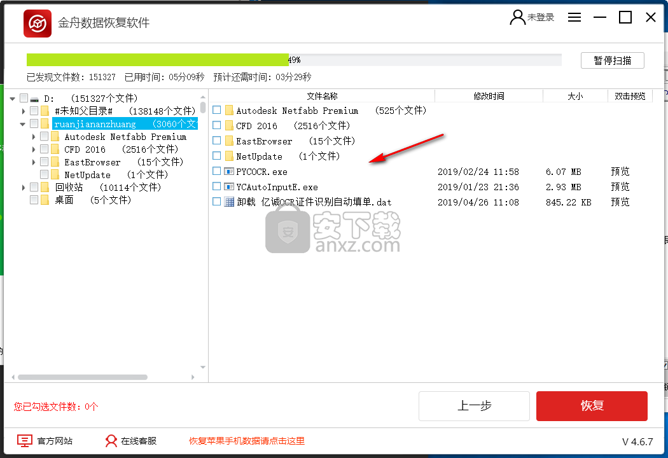668x458 pixels.
Task: Check the PYCOCR.exe file checkbox
Action: pyautogui.click(x=217, y=171)
